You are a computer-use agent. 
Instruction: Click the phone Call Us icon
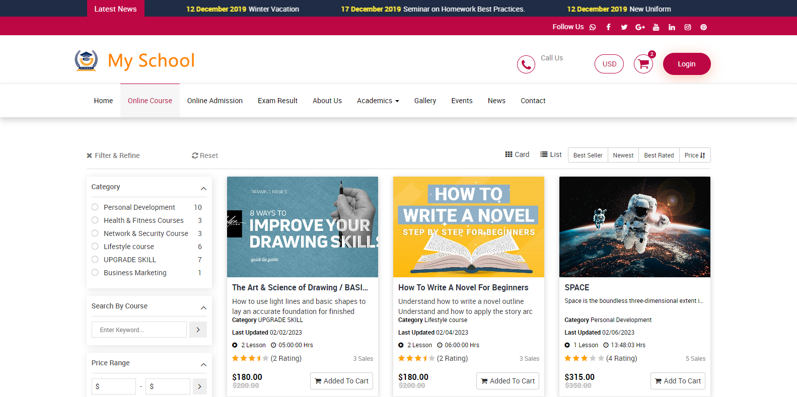(x=526, y=64)
